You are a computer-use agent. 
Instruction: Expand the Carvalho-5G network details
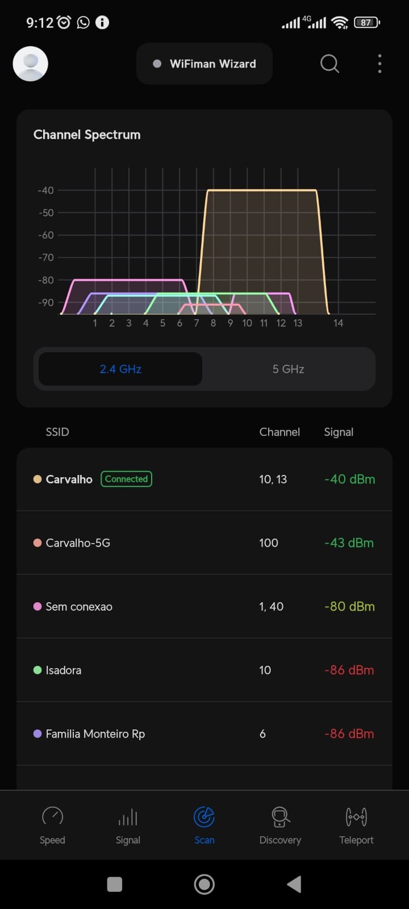[204, 543]
